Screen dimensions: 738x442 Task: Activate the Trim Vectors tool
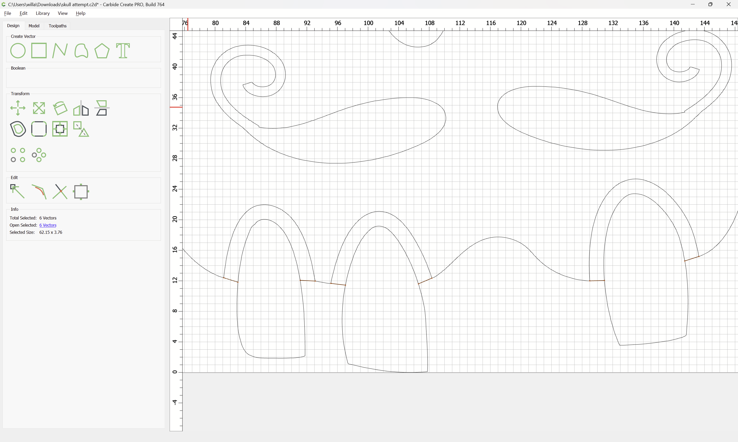tap(60, 192)
